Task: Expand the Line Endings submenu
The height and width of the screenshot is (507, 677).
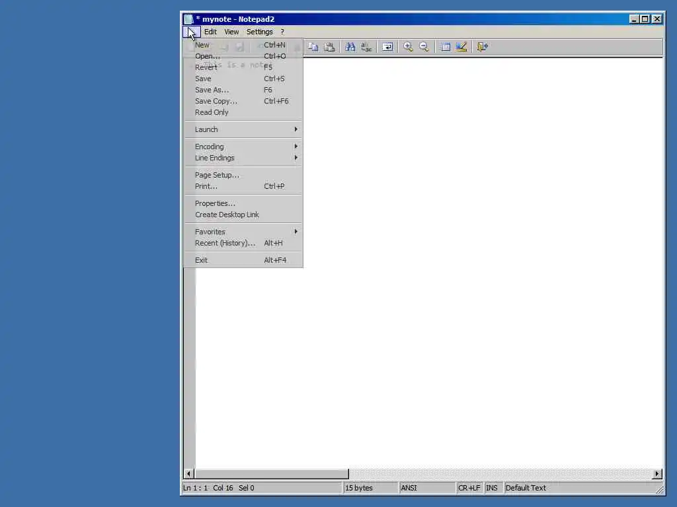Action: coord(243,158)
